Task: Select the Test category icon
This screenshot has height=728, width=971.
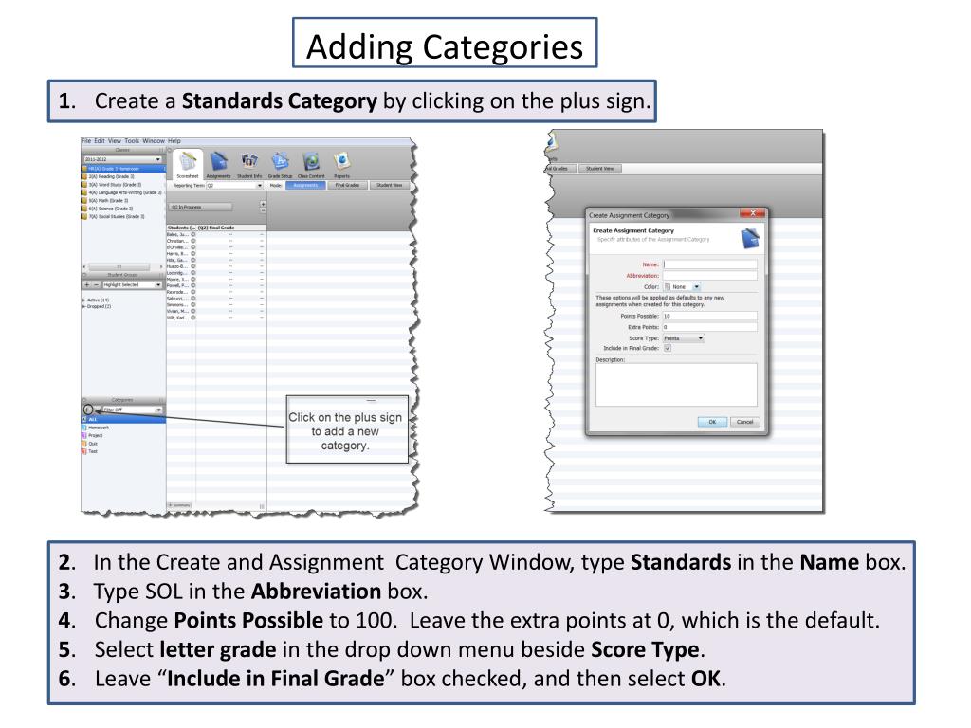Action: point(84,451)
